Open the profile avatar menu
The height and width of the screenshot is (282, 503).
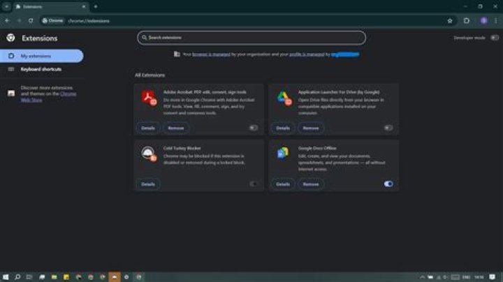tap(483, 21)
